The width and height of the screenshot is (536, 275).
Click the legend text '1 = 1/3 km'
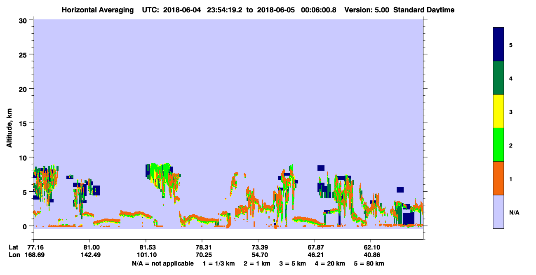pyautogui.click(x=219, y=263)
